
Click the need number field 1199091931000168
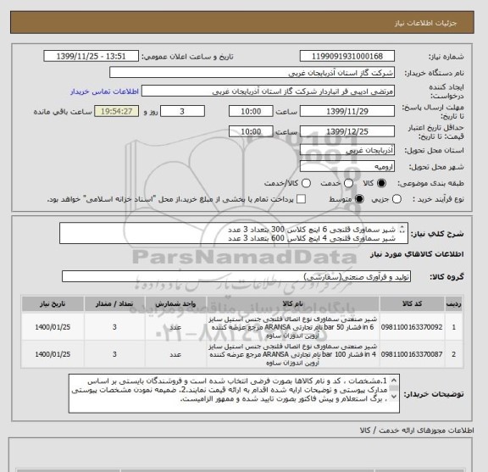[x=347, y=57]
